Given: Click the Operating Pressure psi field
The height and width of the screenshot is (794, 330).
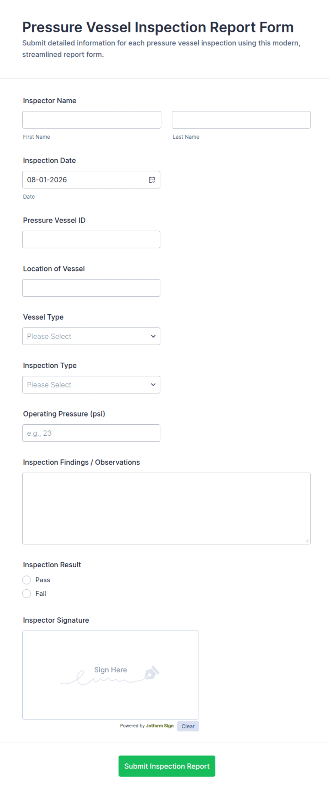Looking at the screenshot, I should pyautogui.click(x=91, y=433).
